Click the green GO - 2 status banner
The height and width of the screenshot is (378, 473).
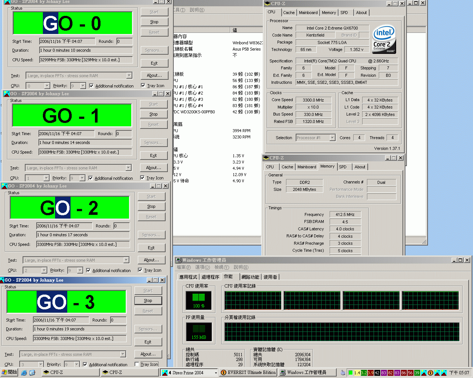click(x=70, y=208)
